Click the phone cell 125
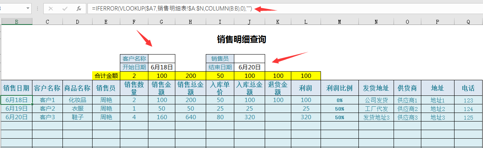 click(468, 117)
